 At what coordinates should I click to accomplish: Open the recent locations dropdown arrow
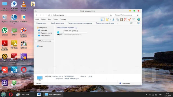43,15
